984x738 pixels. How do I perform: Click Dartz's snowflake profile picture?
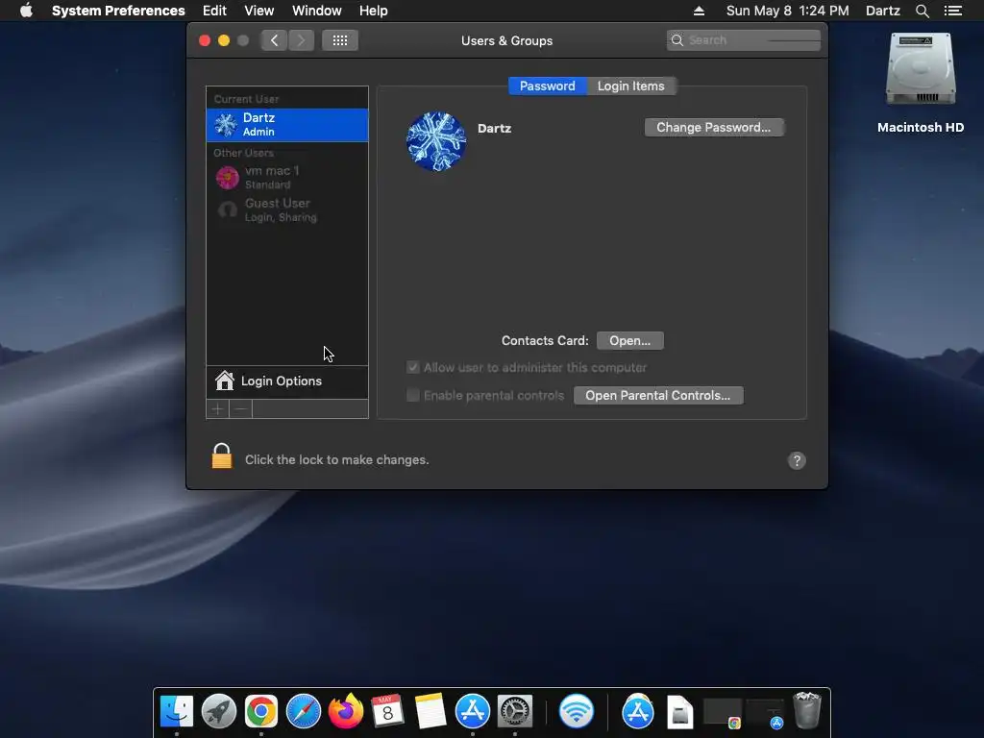click(x=436, y=142)
